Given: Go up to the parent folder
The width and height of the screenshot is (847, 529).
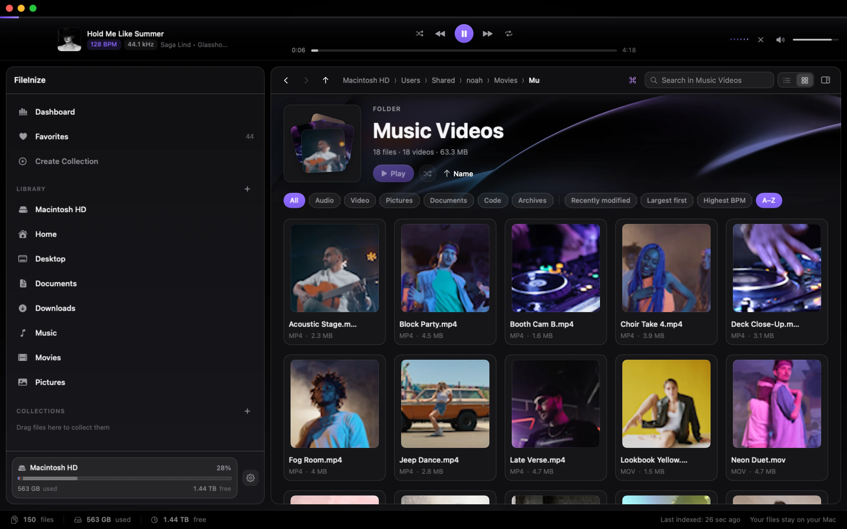Looking at the screenshot, I should 326,80.
